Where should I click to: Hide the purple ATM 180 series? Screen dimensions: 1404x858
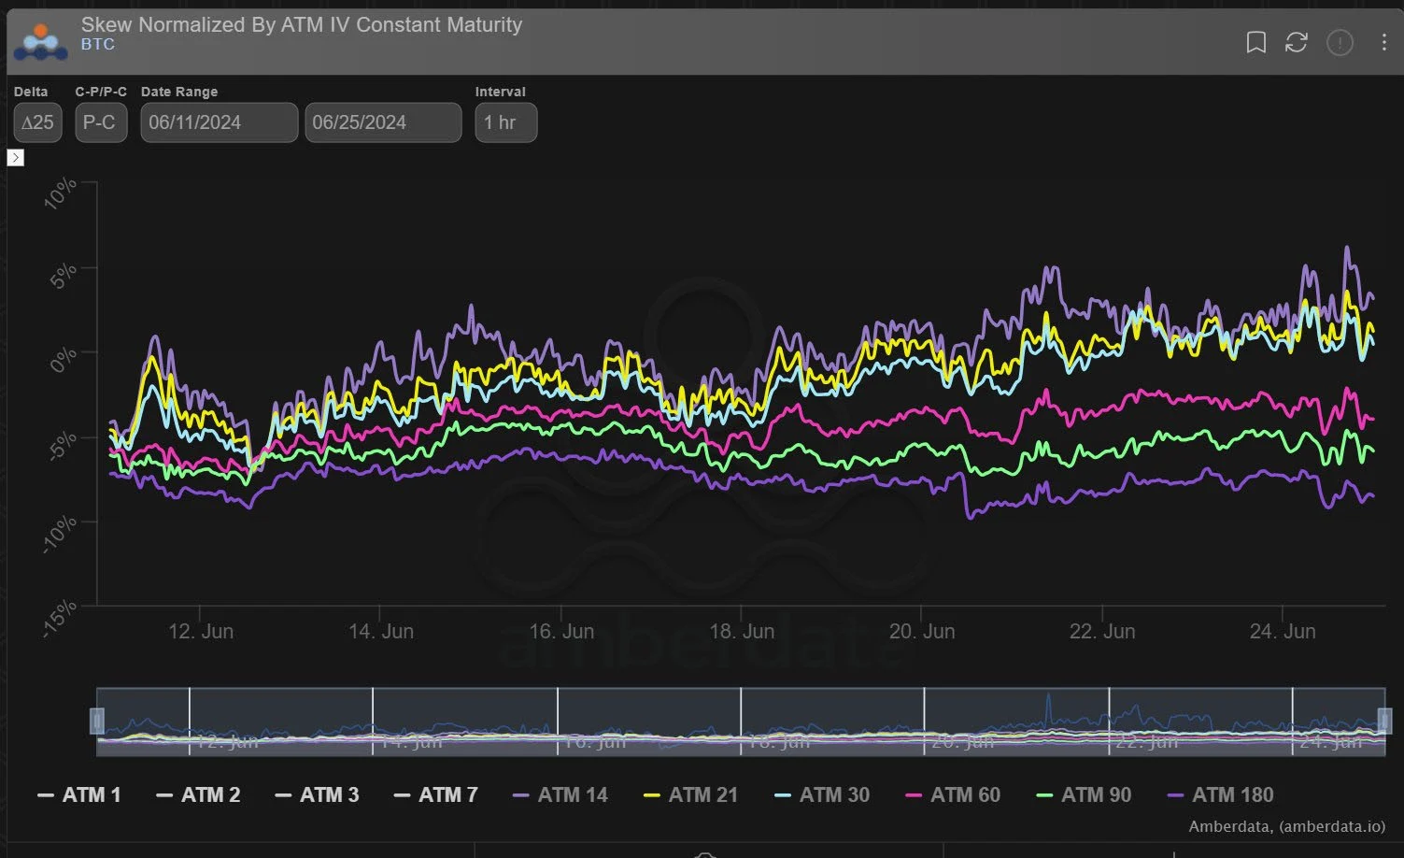click(1220, 795)
